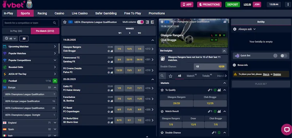Select the Totals market tab
The width and height of the screenshot is (292, 138).
click(x=207, y=76)
